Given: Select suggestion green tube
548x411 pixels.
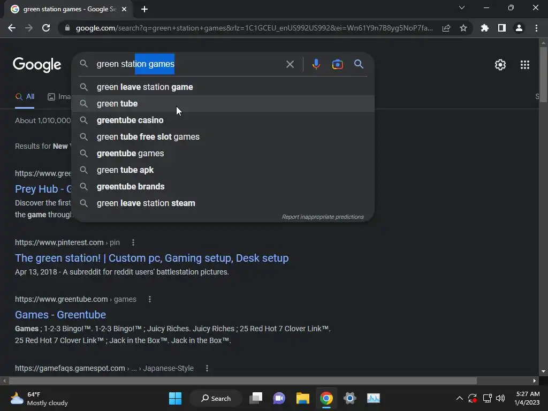Looking at the screenshot, I should pos(223,103).
